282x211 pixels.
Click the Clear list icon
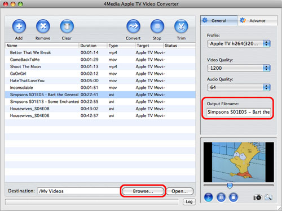pos(67,26)
